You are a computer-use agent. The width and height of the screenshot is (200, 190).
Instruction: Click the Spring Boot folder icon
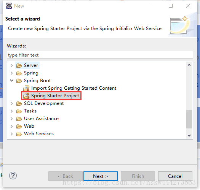coord(19,81)
